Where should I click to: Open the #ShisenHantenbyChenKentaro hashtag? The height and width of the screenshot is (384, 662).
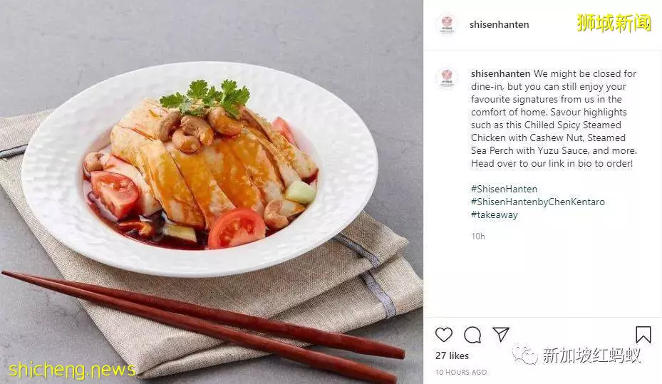538,202
